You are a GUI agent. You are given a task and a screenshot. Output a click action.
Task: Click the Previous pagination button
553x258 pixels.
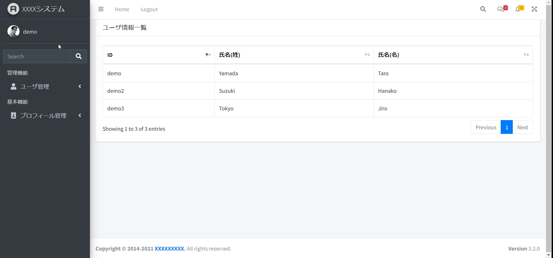486,127
